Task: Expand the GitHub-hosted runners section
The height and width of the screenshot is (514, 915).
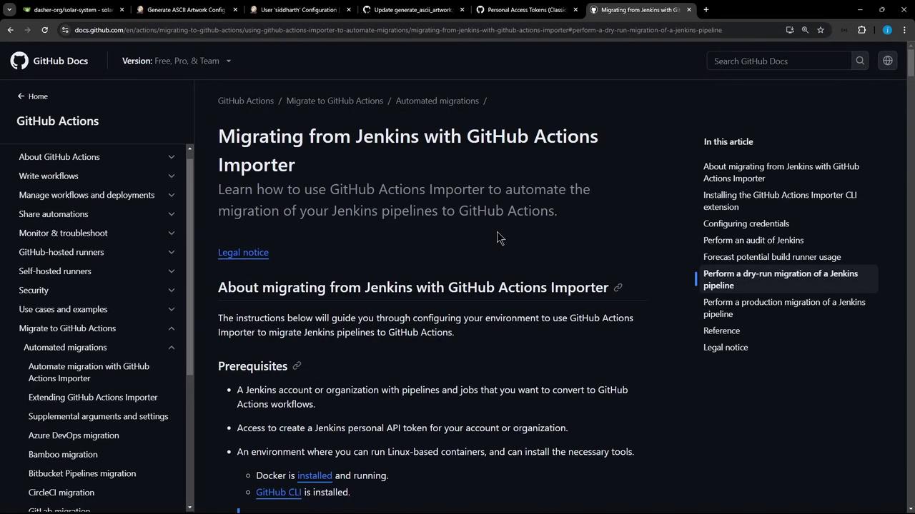Action: 172,252
